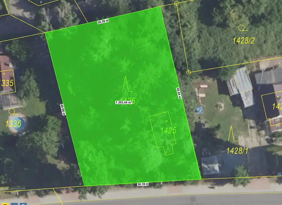Click building parcel number 1425

tap(168, 131)
